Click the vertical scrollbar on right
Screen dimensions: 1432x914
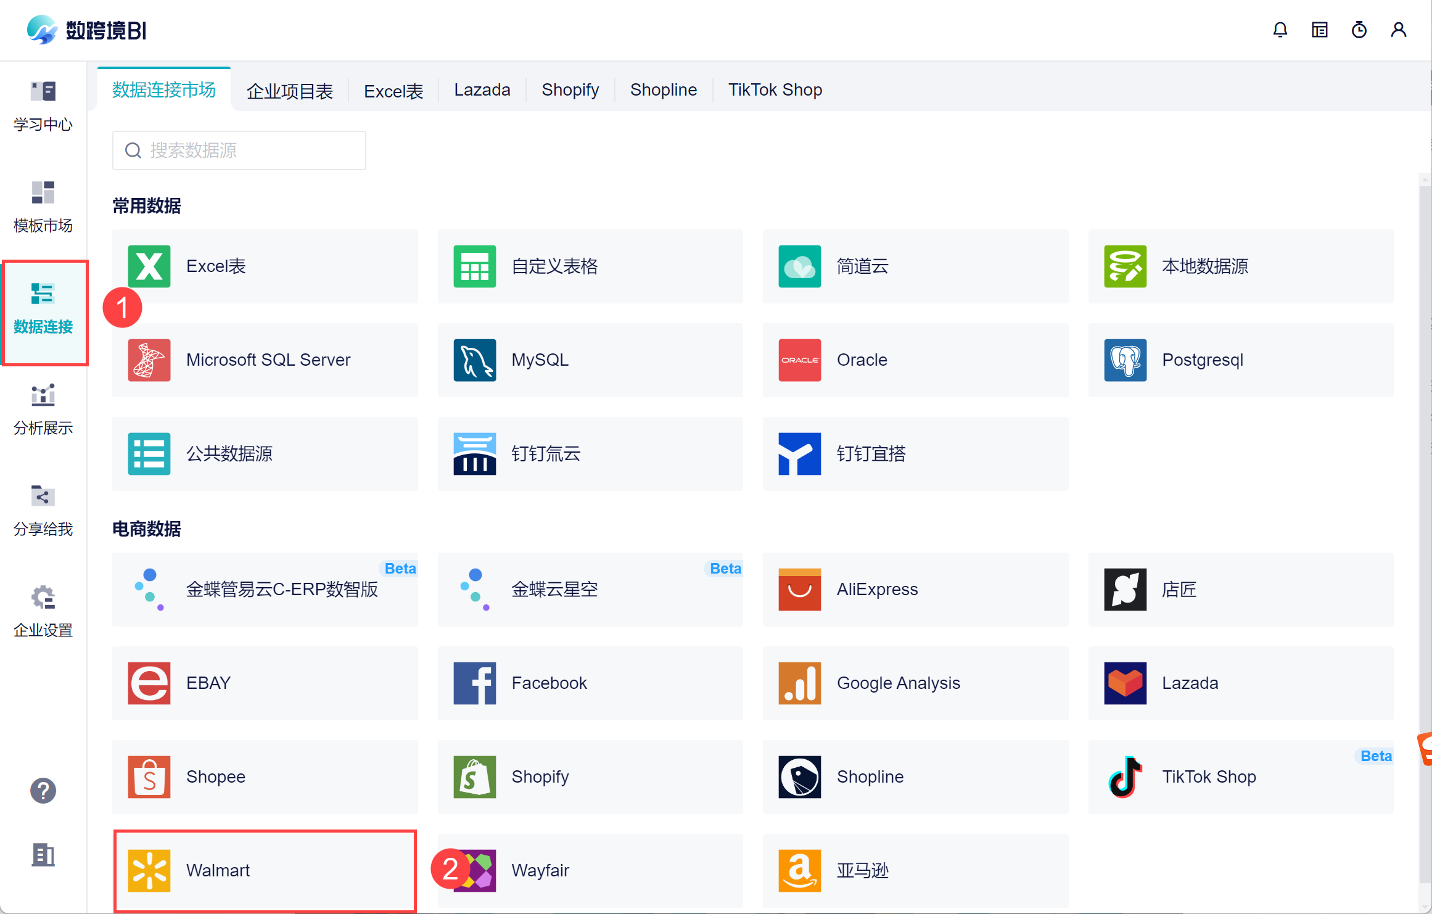[1424, 432]
